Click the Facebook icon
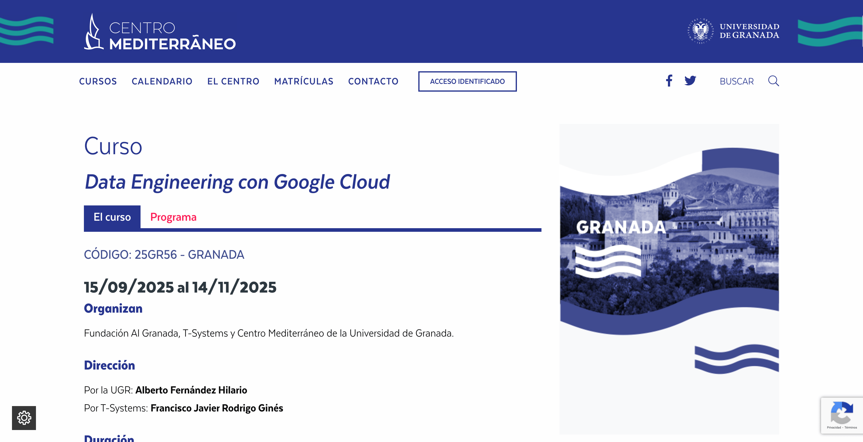 (669, 81)
